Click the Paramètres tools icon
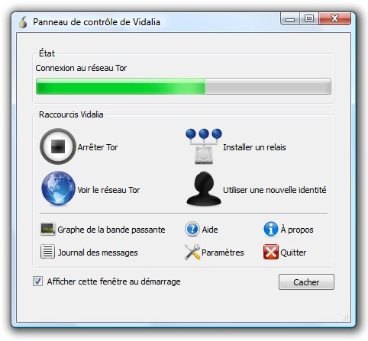The image size is (368, 341). pyautogui.click(x=192, y=252)
